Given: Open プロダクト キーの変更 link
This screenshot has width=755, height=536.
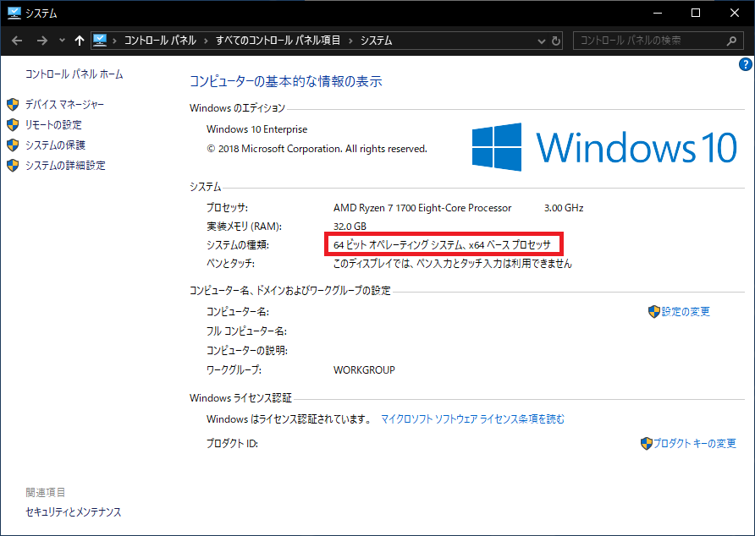Looking at the screenshot, I should pyautogui.click(x=694, y=444).
